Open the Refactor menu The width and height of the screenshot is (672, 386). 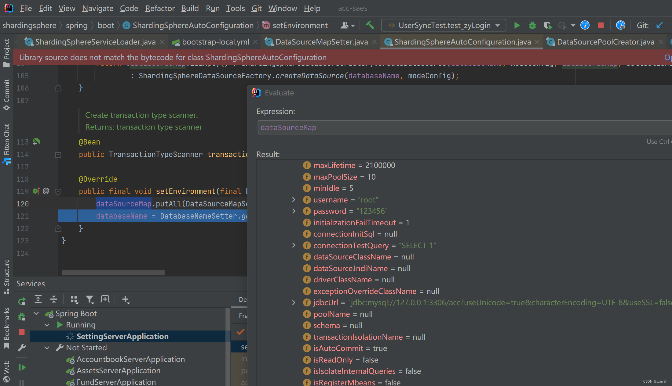pos(160,8)
